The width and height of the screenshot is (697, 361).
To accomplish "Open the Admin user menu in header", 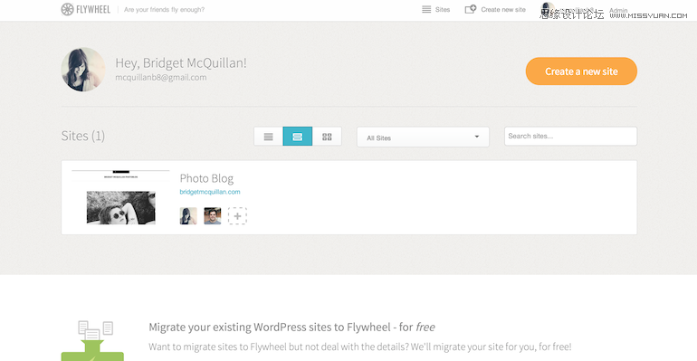I will tap(618, 10).
